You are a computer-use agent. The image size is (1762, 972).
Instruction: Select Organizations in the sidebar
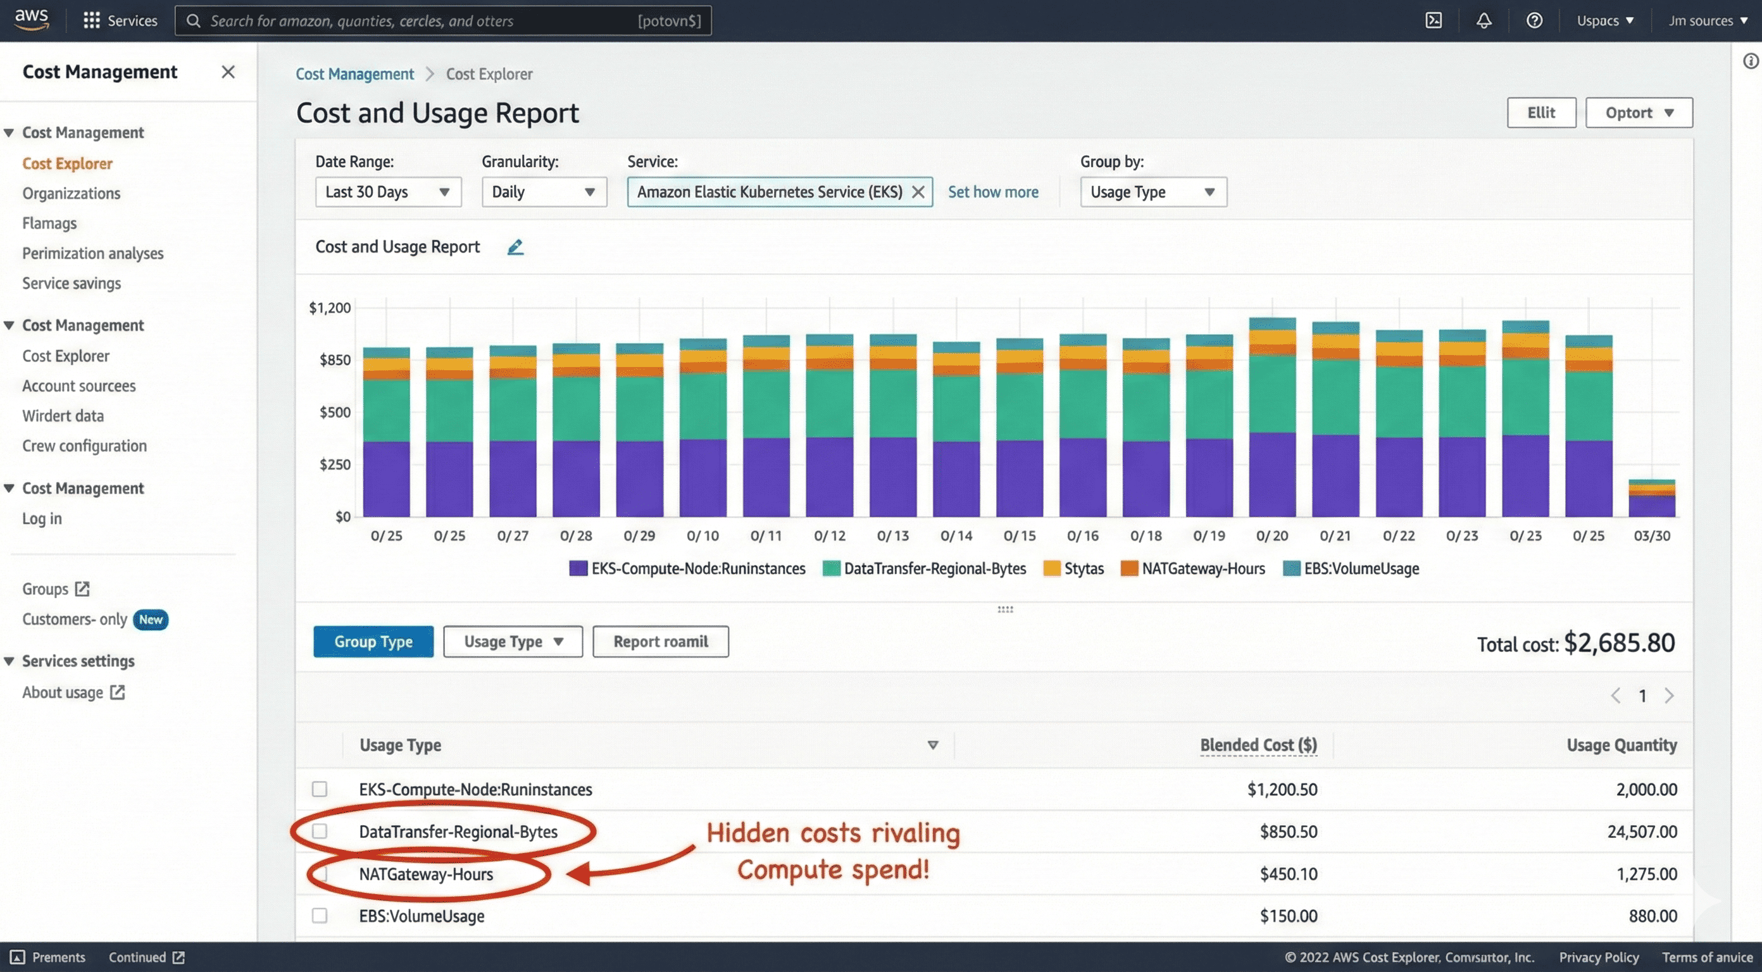71,194
